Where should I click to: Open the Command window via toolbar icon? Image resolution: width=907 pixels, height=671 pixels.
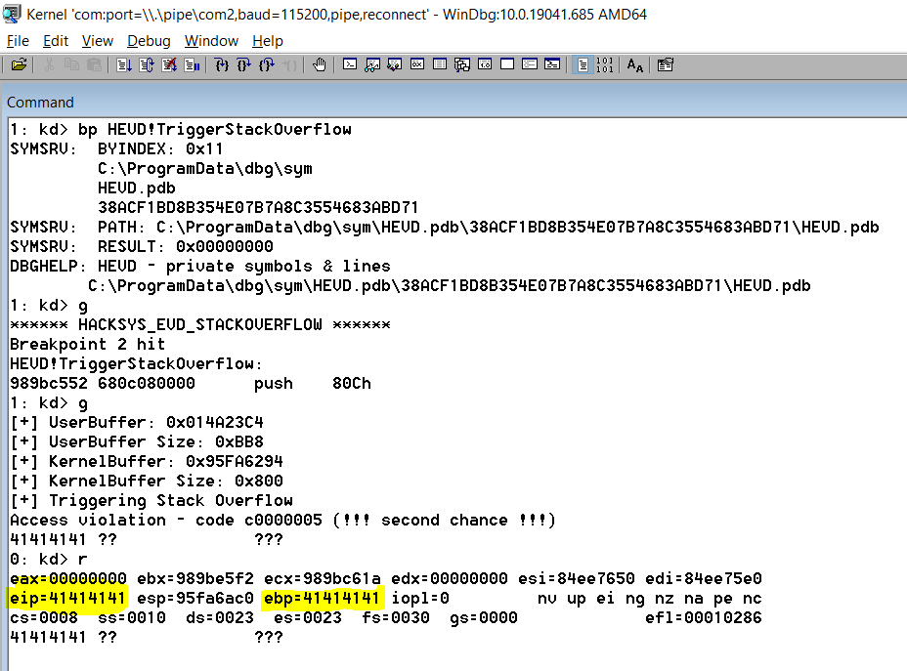tap(349, 64)
